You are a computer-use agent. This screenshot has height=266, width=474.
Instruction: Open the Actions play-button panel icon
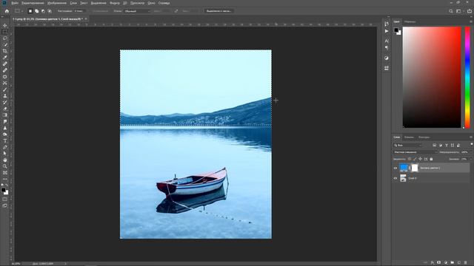pyautogui.click(x=387, y=31)
